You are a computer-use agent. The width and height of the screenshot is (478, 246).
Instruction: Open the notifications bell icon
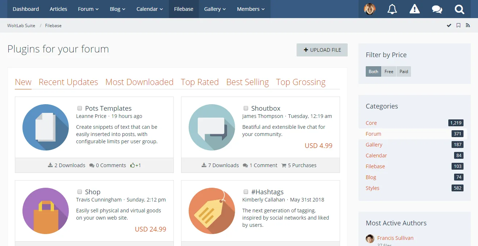pyautogui.click(x=392, y=9)
